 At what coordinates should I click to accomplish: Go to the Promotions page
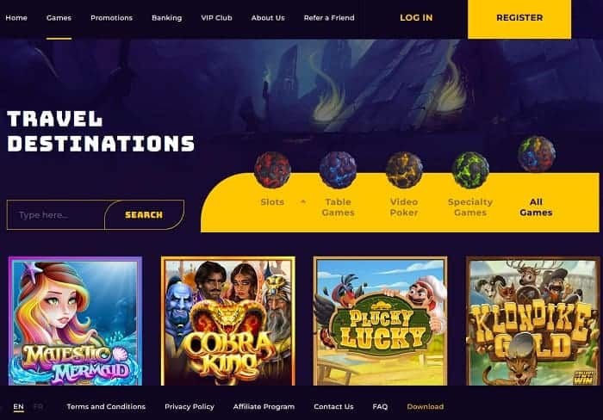coord(111,18)
